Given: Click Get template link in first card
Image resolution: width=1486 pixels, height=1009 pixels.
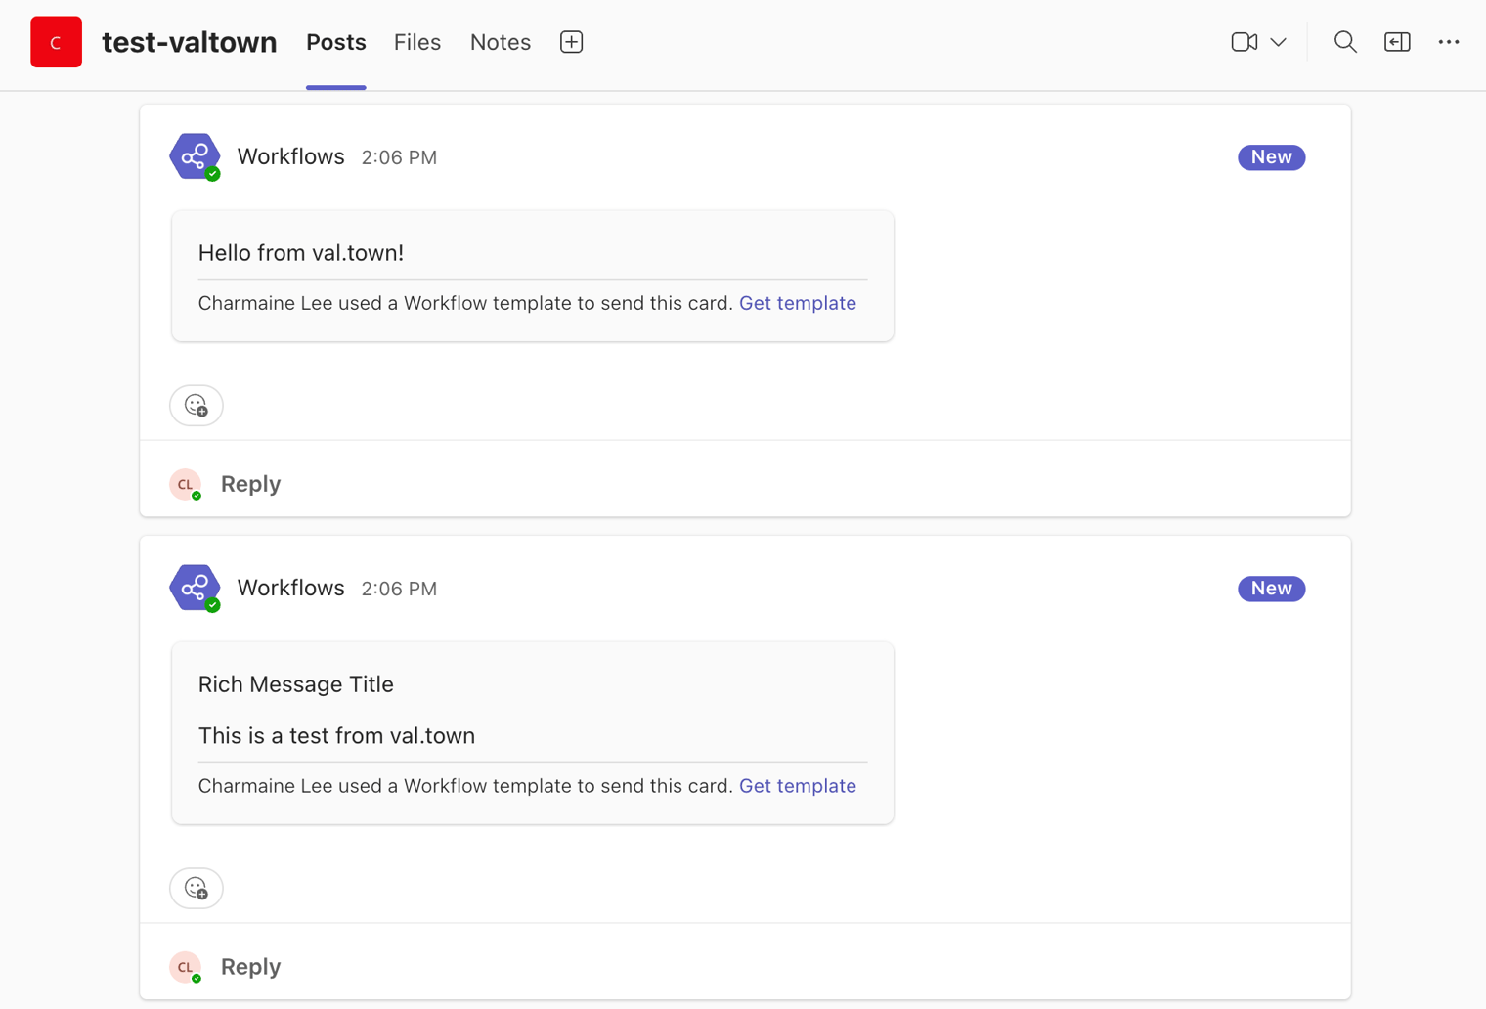Looking at the screenshot, I should pyautogui.click(x=798, y=303).
